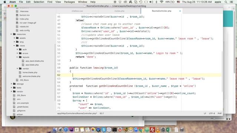Open the yellow Notes icon in the Dock
The height and width of the screenshot is (133, 237).
tap(82, 130)
